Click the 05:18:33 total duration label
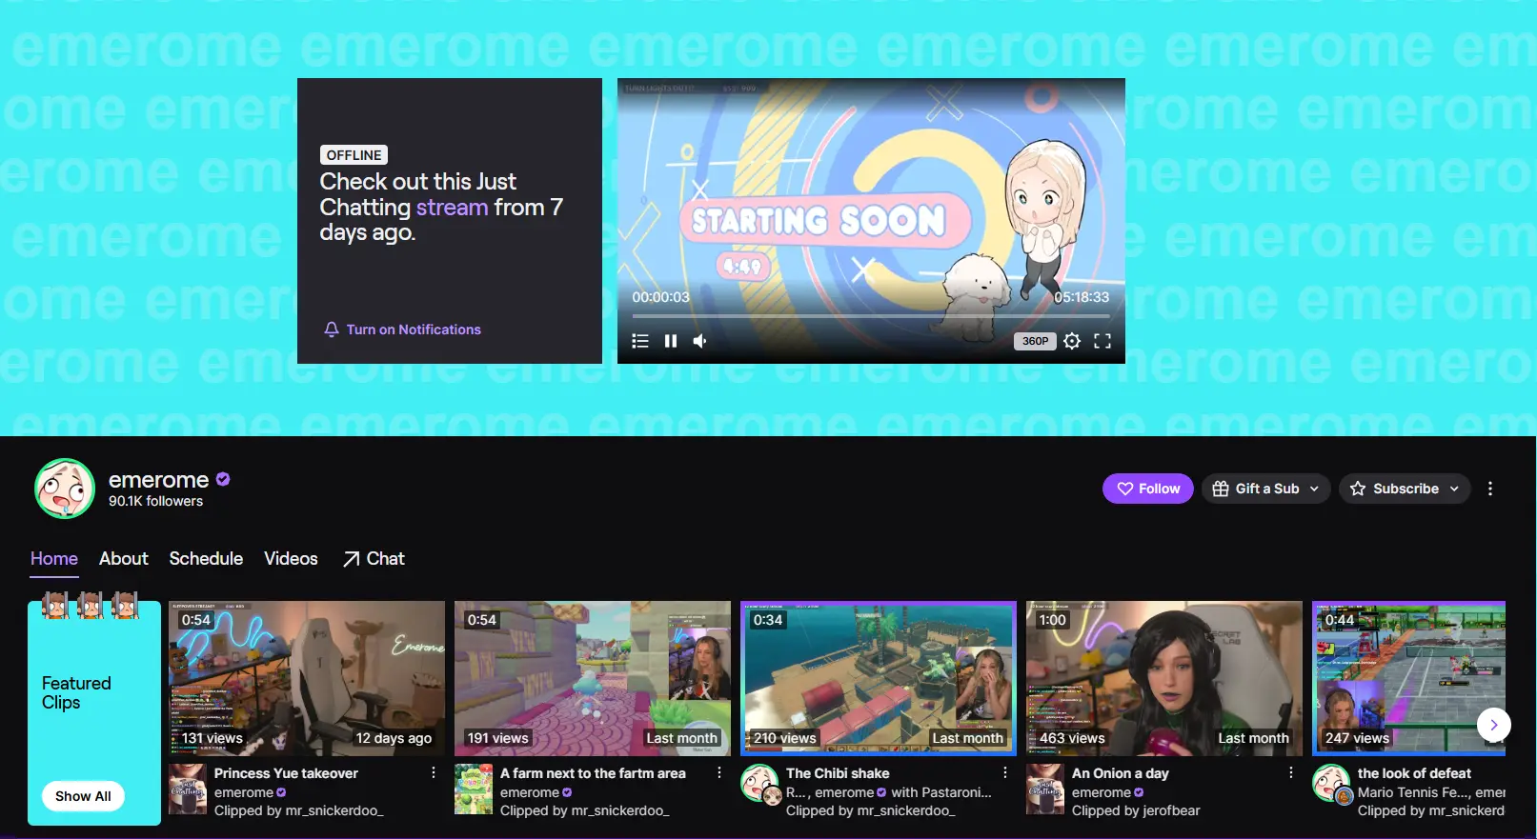The image size is (1537, 839). [1082, 297]
